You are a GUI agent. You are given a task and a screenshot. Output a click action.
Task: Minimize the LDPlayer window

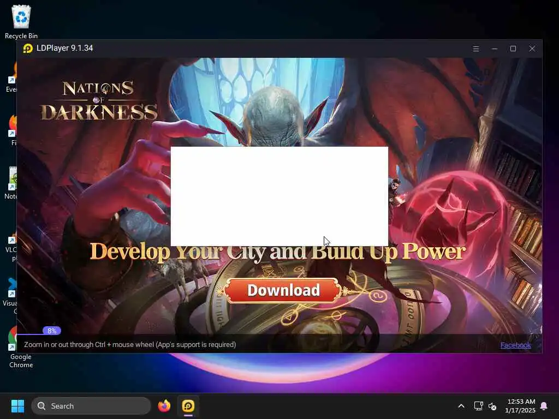pos(495,49)
